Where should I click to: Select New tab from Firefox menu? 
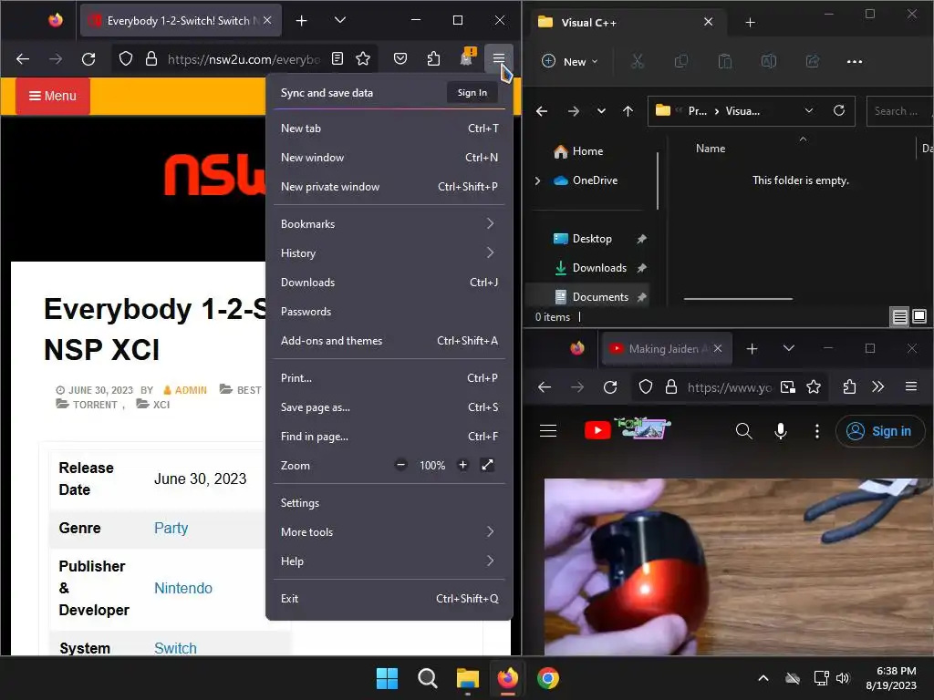[x=389, y=128]
